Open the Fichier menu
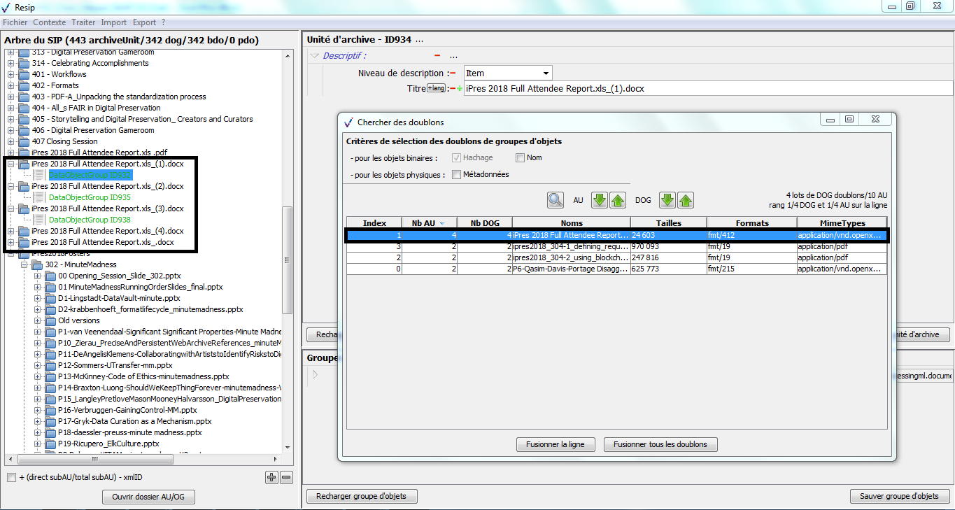The height and width of the screenshot is (510, 955). coord(15,22)
